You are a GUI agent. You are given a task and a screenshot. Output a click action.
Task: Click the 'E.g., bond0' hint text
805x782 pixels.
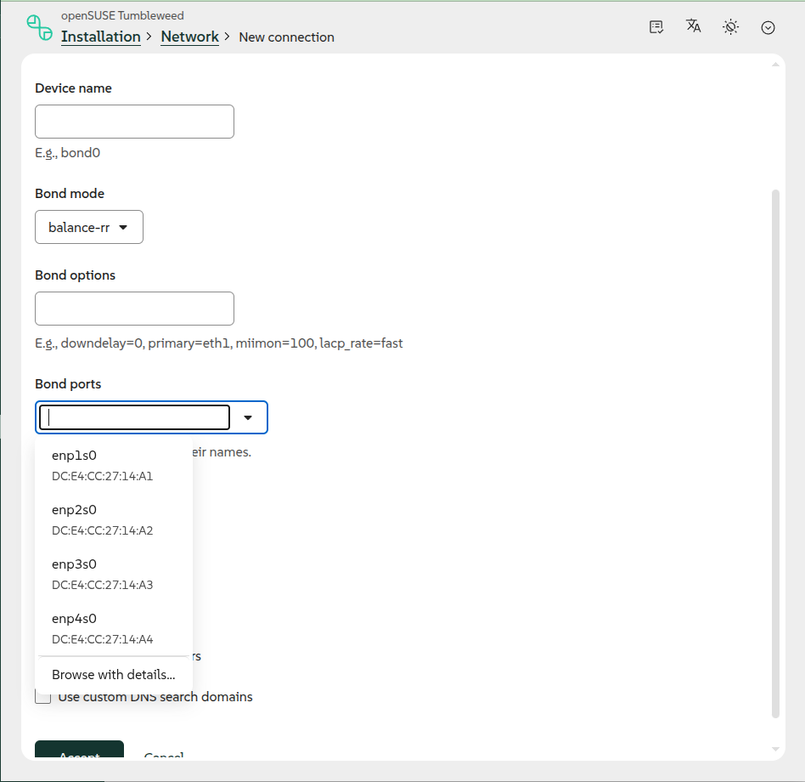68,153
